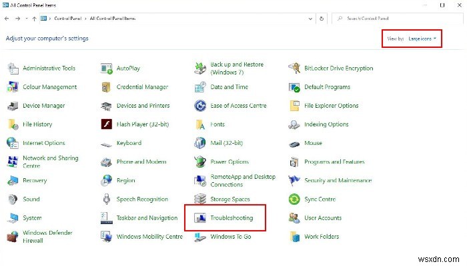Image resolution: width=467 pixels, height=266 pixels.
Task: Click Taskbar and Navigation icon
Action: [x=106, y=218]
